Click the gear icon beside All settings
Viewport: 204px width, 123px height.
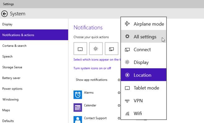127,36
